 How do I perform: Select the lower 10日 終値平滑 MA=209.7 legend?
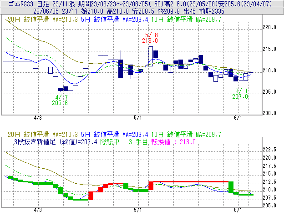186,135
